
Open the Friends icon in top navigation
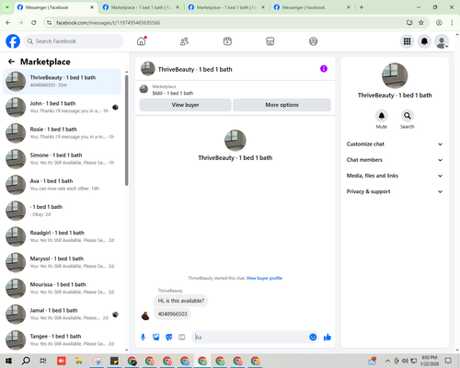pyautogui.click(x=184, y=41)
